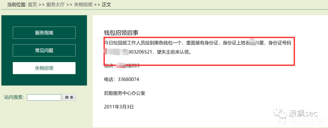The image size is (328, 128).
Task: Click the 站内搜索 label
Action: pos(15,97)
